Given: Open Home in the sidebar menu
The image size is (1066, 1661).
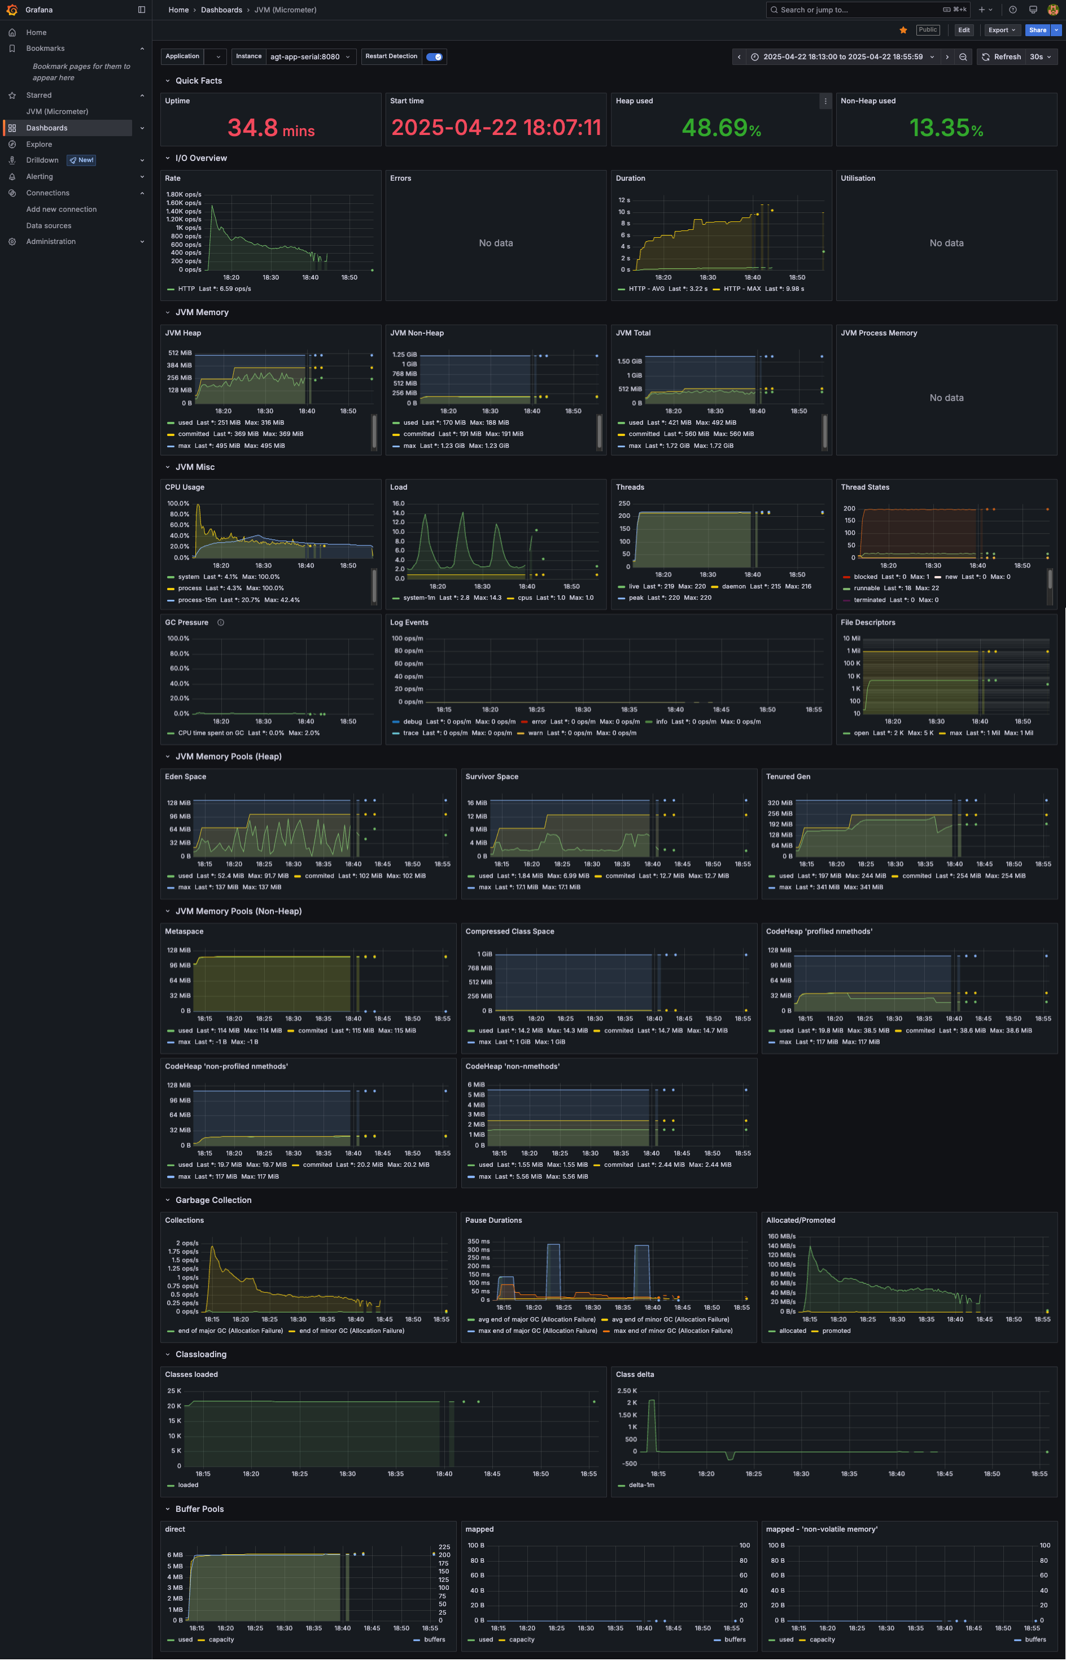Looking at the screenshot, I should (x=37, y=33).
